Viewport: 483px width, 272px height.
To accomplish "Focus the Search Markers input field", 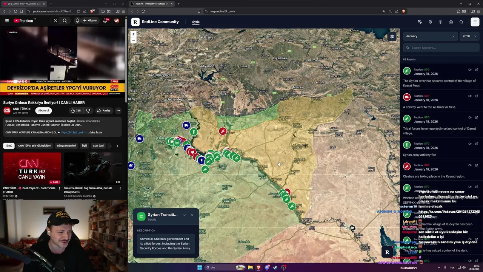I will point(441,48).
